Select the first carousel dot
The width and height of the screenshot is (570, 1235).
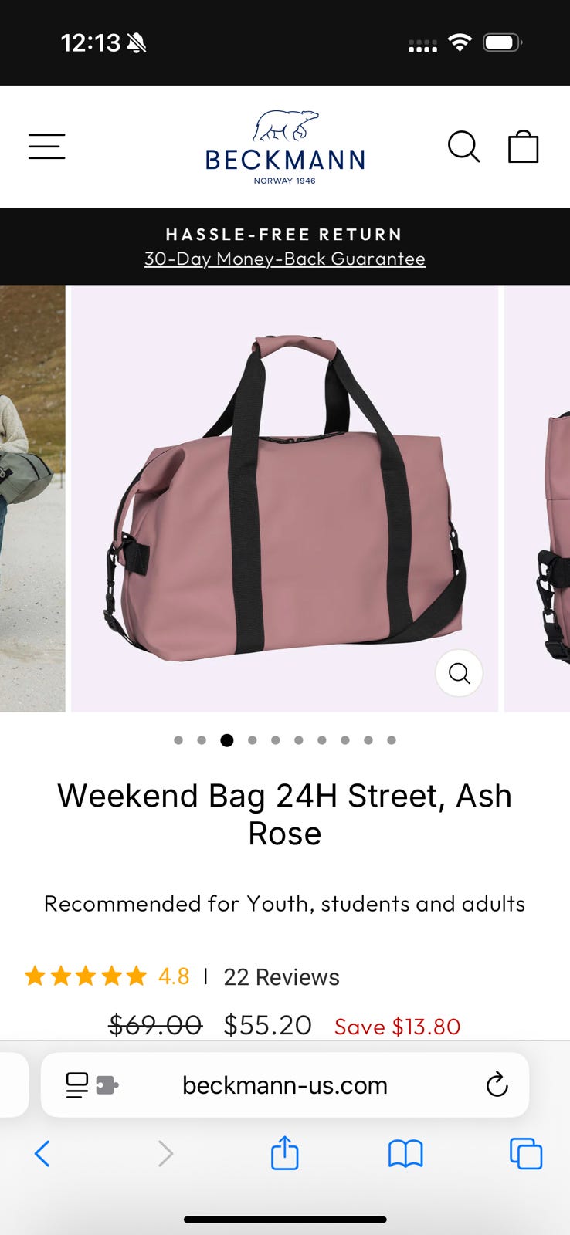[178, 740]
